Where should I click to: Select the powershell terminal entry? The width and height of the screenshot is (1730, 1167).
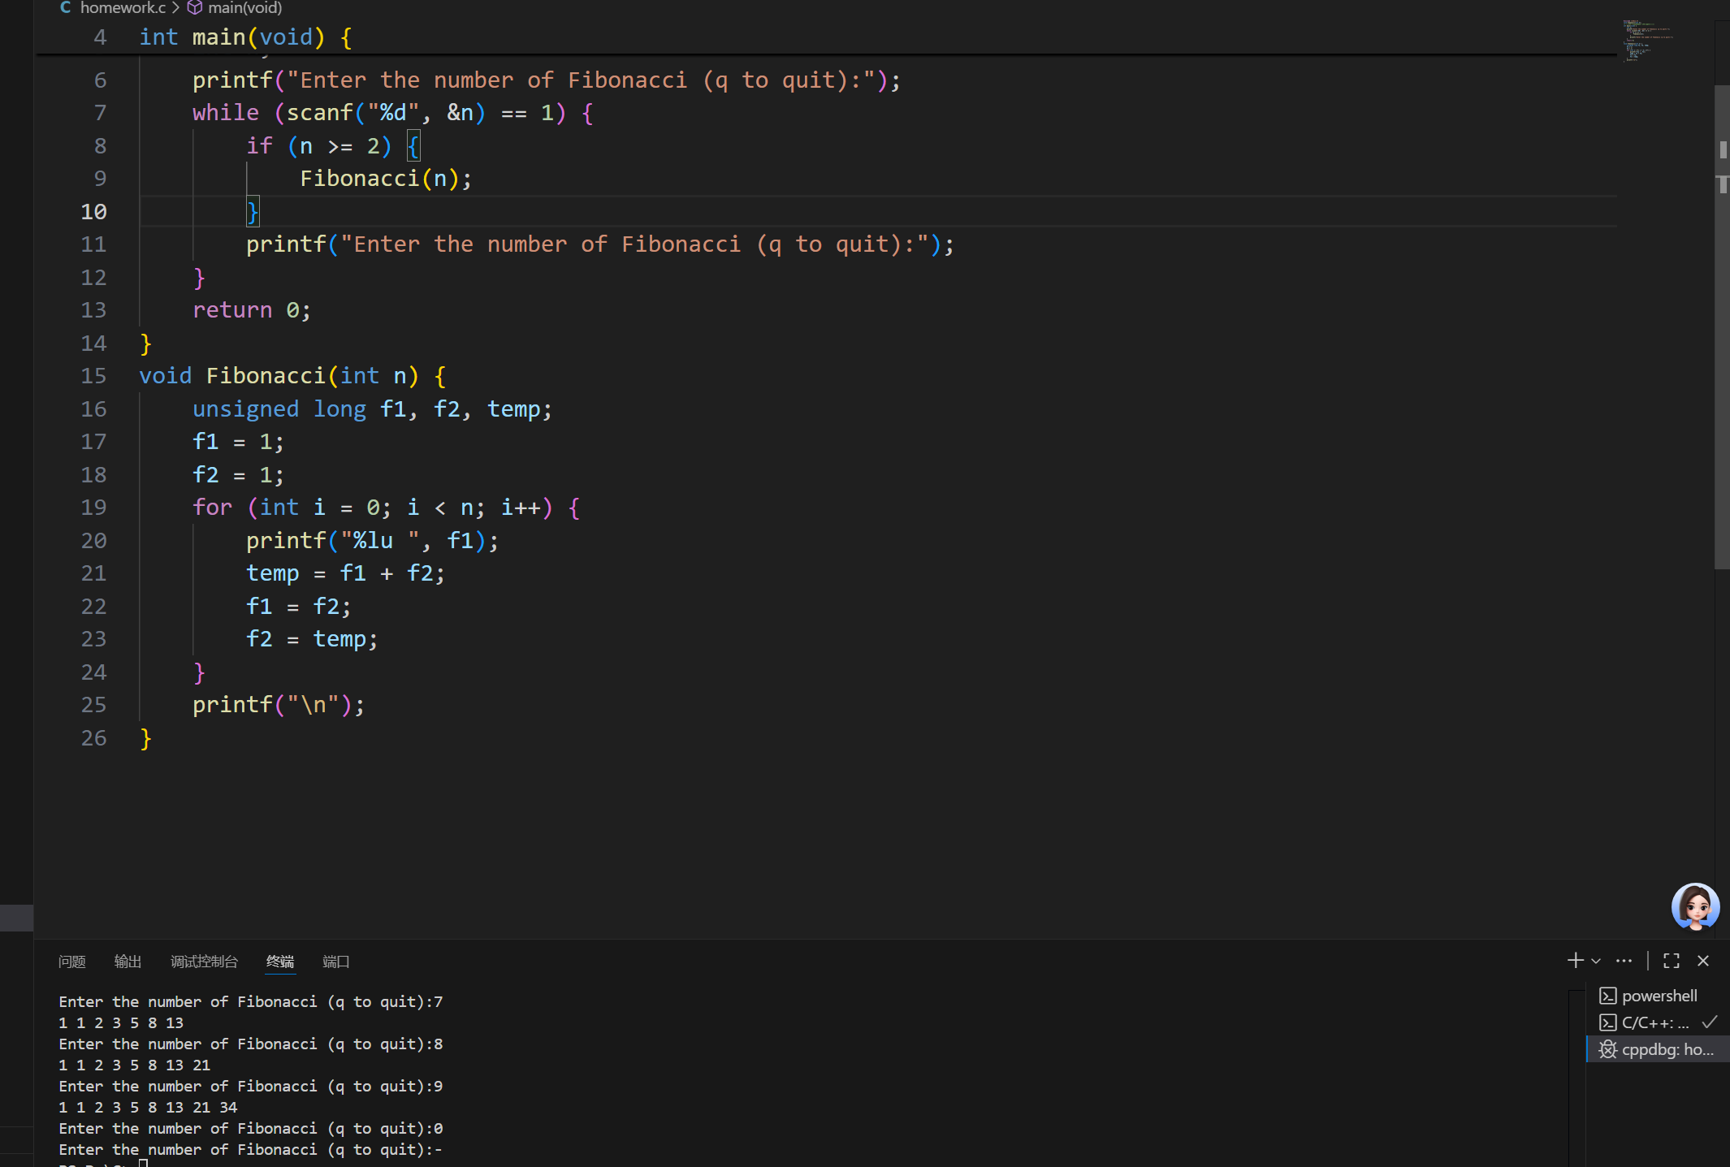(x=1659, y=996)
